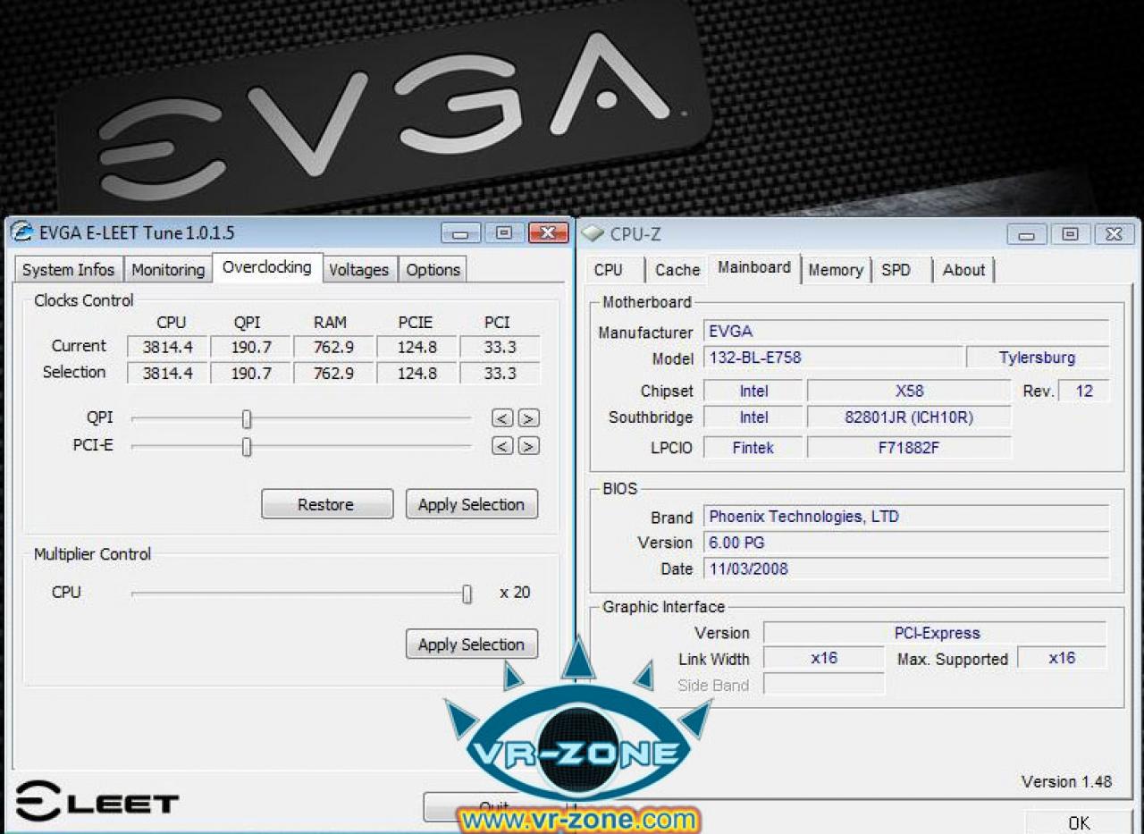This screenshot has width=1144, height=834.
Task: Click the CPU-Z title bar icon
Action: click(x=593, y=234)
